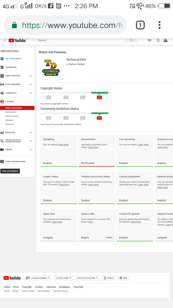Click Test new features footer link
Viewport: 173px width, 308px height.
[x=61, y=291]
